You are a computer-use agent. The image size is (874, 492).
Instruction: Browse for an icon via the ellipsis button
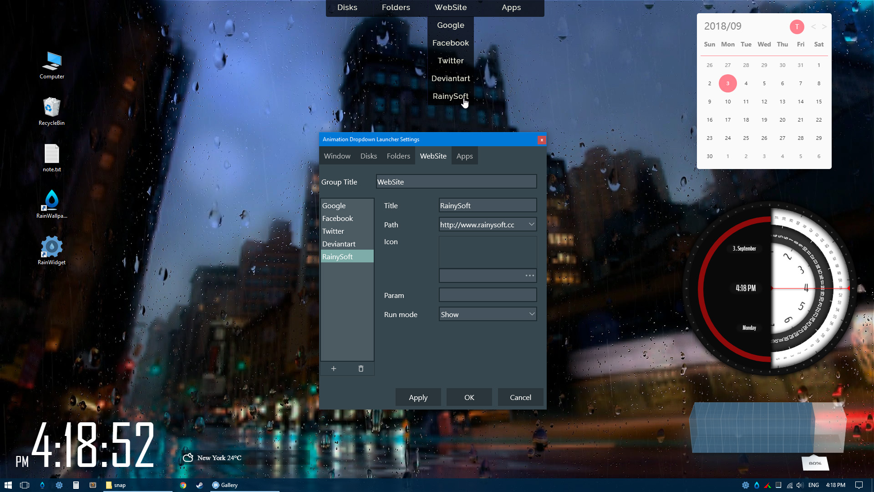[529, 276]
